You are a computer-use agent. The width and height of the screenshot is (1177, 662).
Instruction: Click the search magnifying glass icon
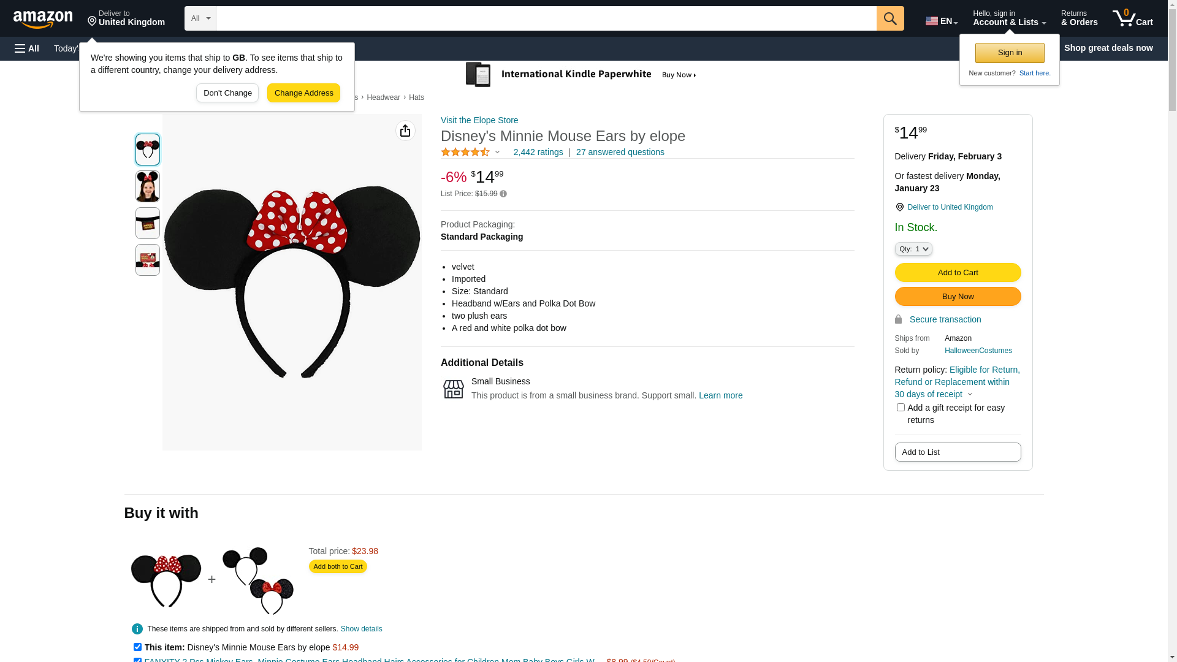tap(890, 18)
